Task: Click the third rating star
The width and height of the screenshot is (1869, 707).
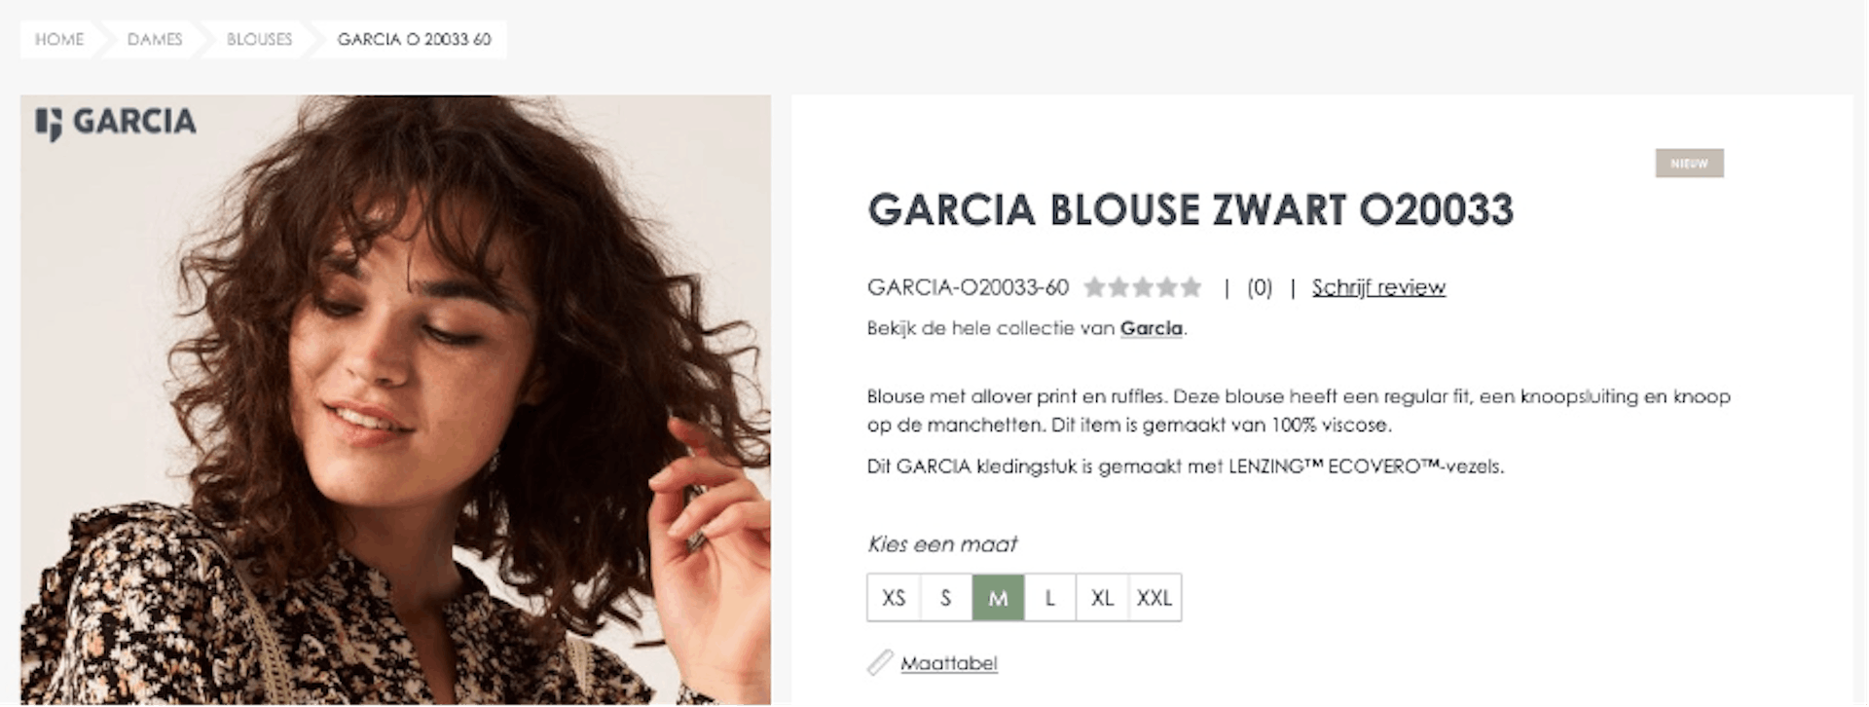Action: [x=1143, y=287]
